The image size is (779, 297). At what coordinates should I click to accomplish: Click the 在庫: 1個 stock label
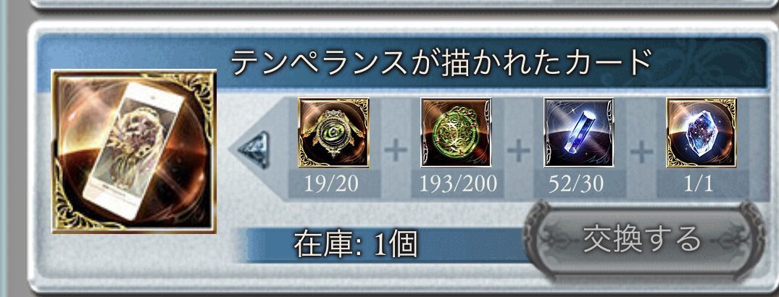click(x=355, y=245)
